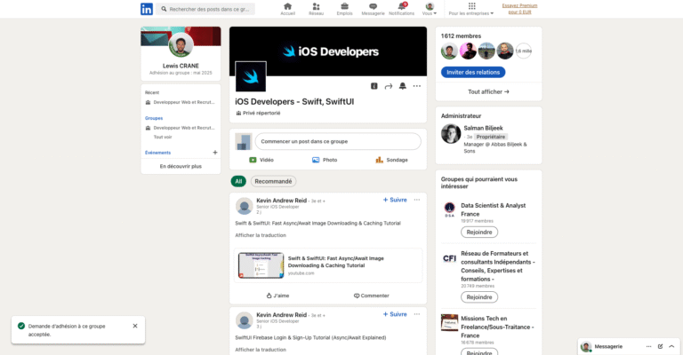This screenshot has width=683, height=355.
Task: Comment on the first post
Action: pos(371,296)
